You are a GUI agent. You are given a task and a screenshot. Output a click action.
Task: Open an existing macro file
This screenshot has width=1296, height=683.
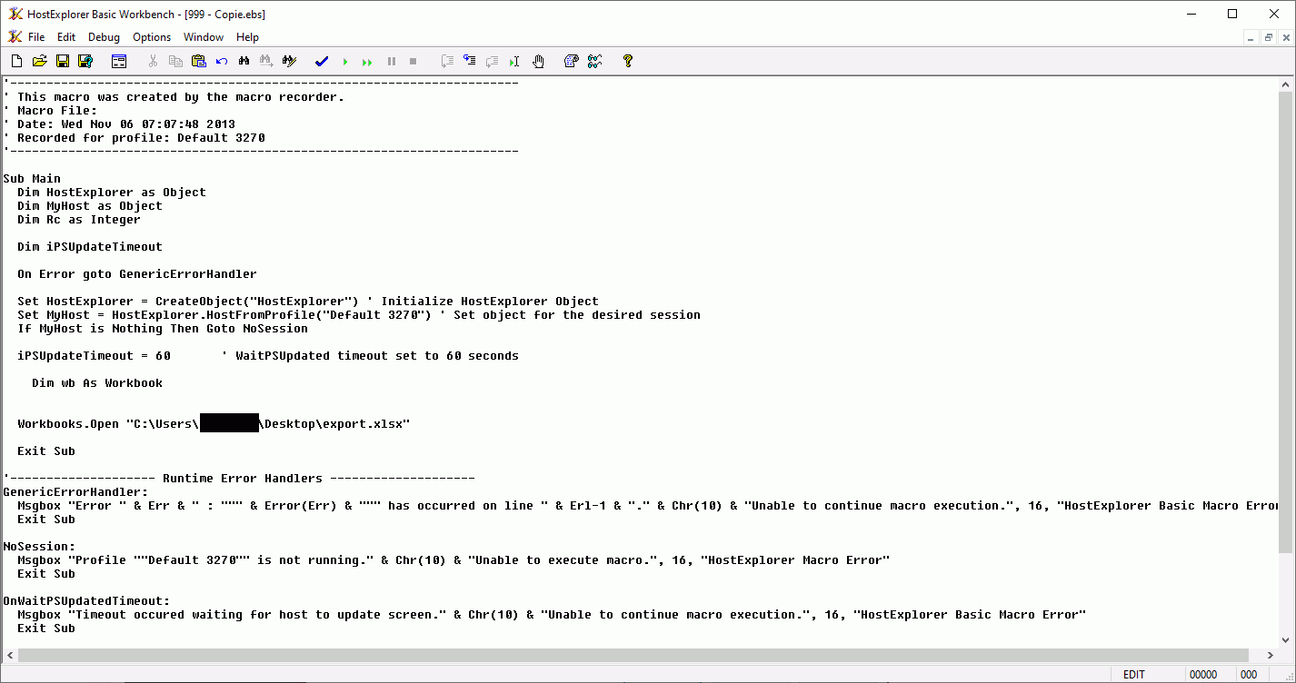tap(39, 61)
